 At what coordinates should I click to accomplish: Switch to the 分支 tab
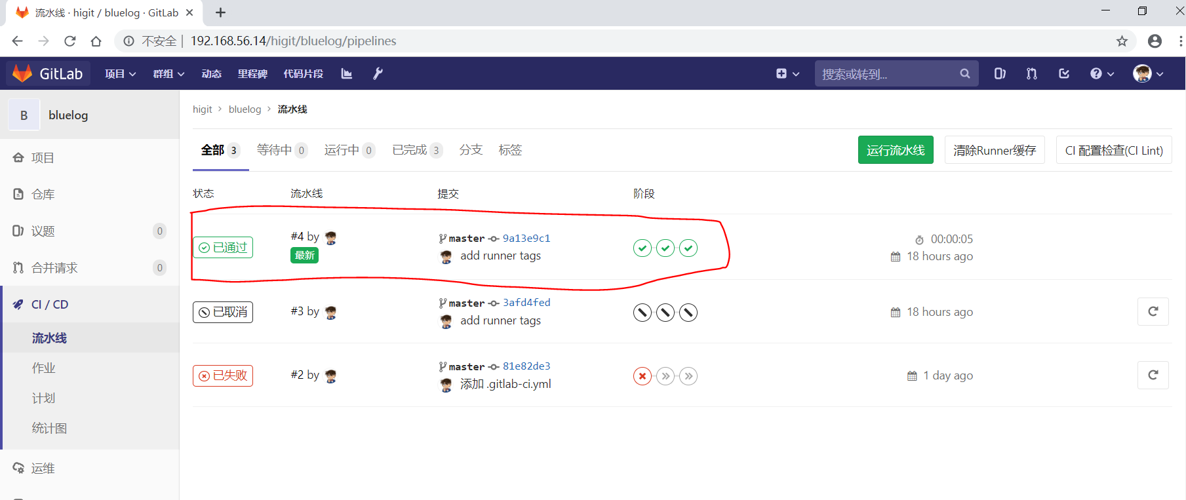click(471, 150)
